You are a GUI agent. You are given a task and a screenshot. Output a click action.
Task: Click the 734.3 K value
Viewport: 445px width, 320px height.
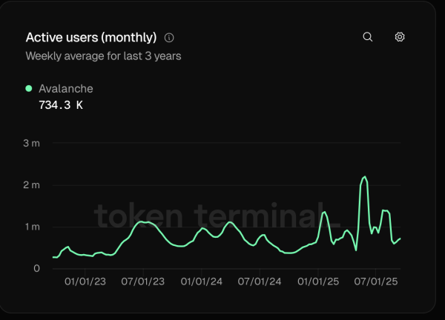point(60,105)
